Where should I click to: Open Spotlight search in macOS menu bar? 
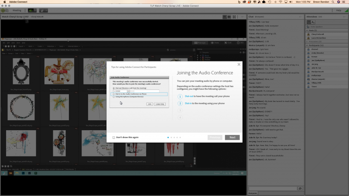point(333,2)
